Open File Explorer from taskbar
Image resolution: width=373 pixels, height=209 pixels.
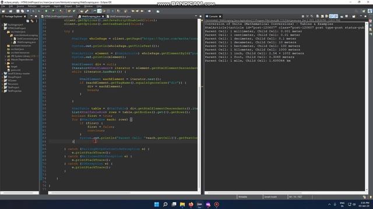(182, 204)
